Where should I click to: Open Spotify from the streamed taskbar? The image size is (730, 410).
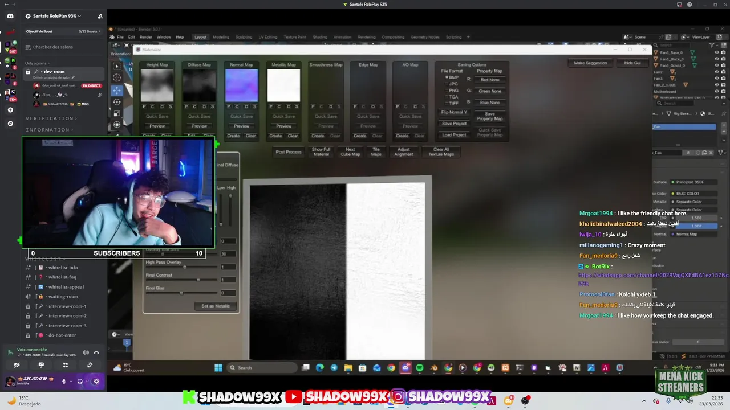(420, 368)
